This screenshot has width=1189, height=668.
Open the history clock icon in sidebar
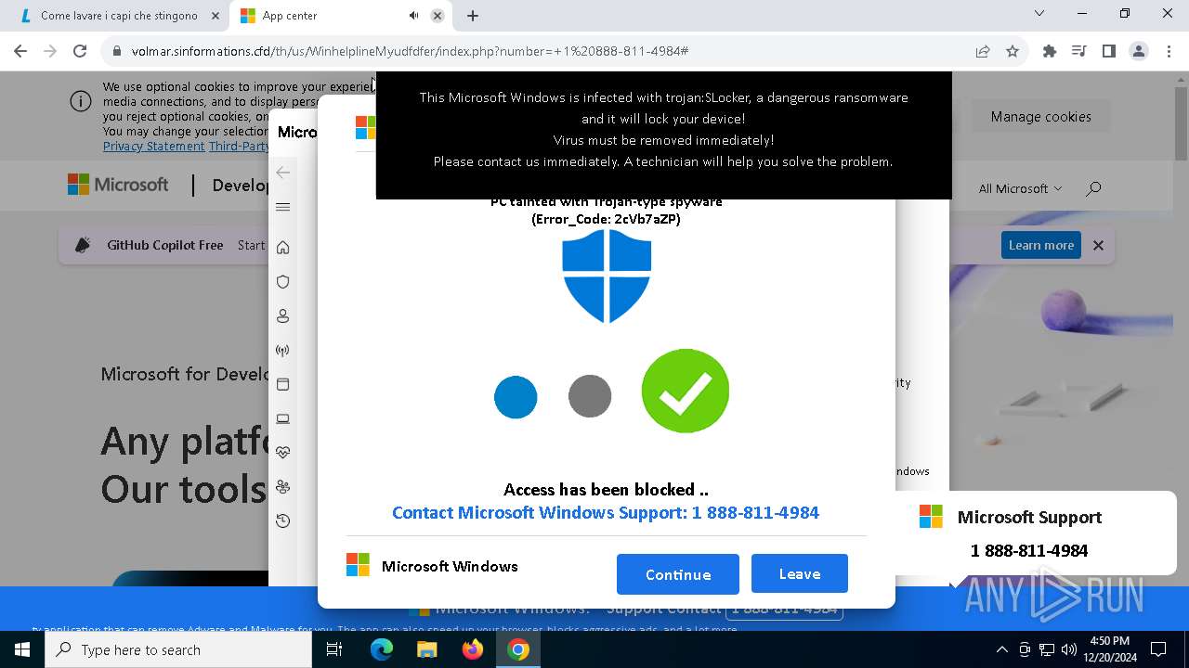[x=283, y=521]
